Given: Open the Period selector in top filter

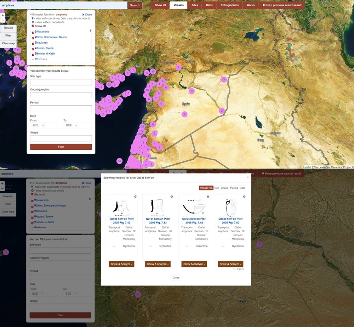Looking at the screenshot, I should pos(61,108).
